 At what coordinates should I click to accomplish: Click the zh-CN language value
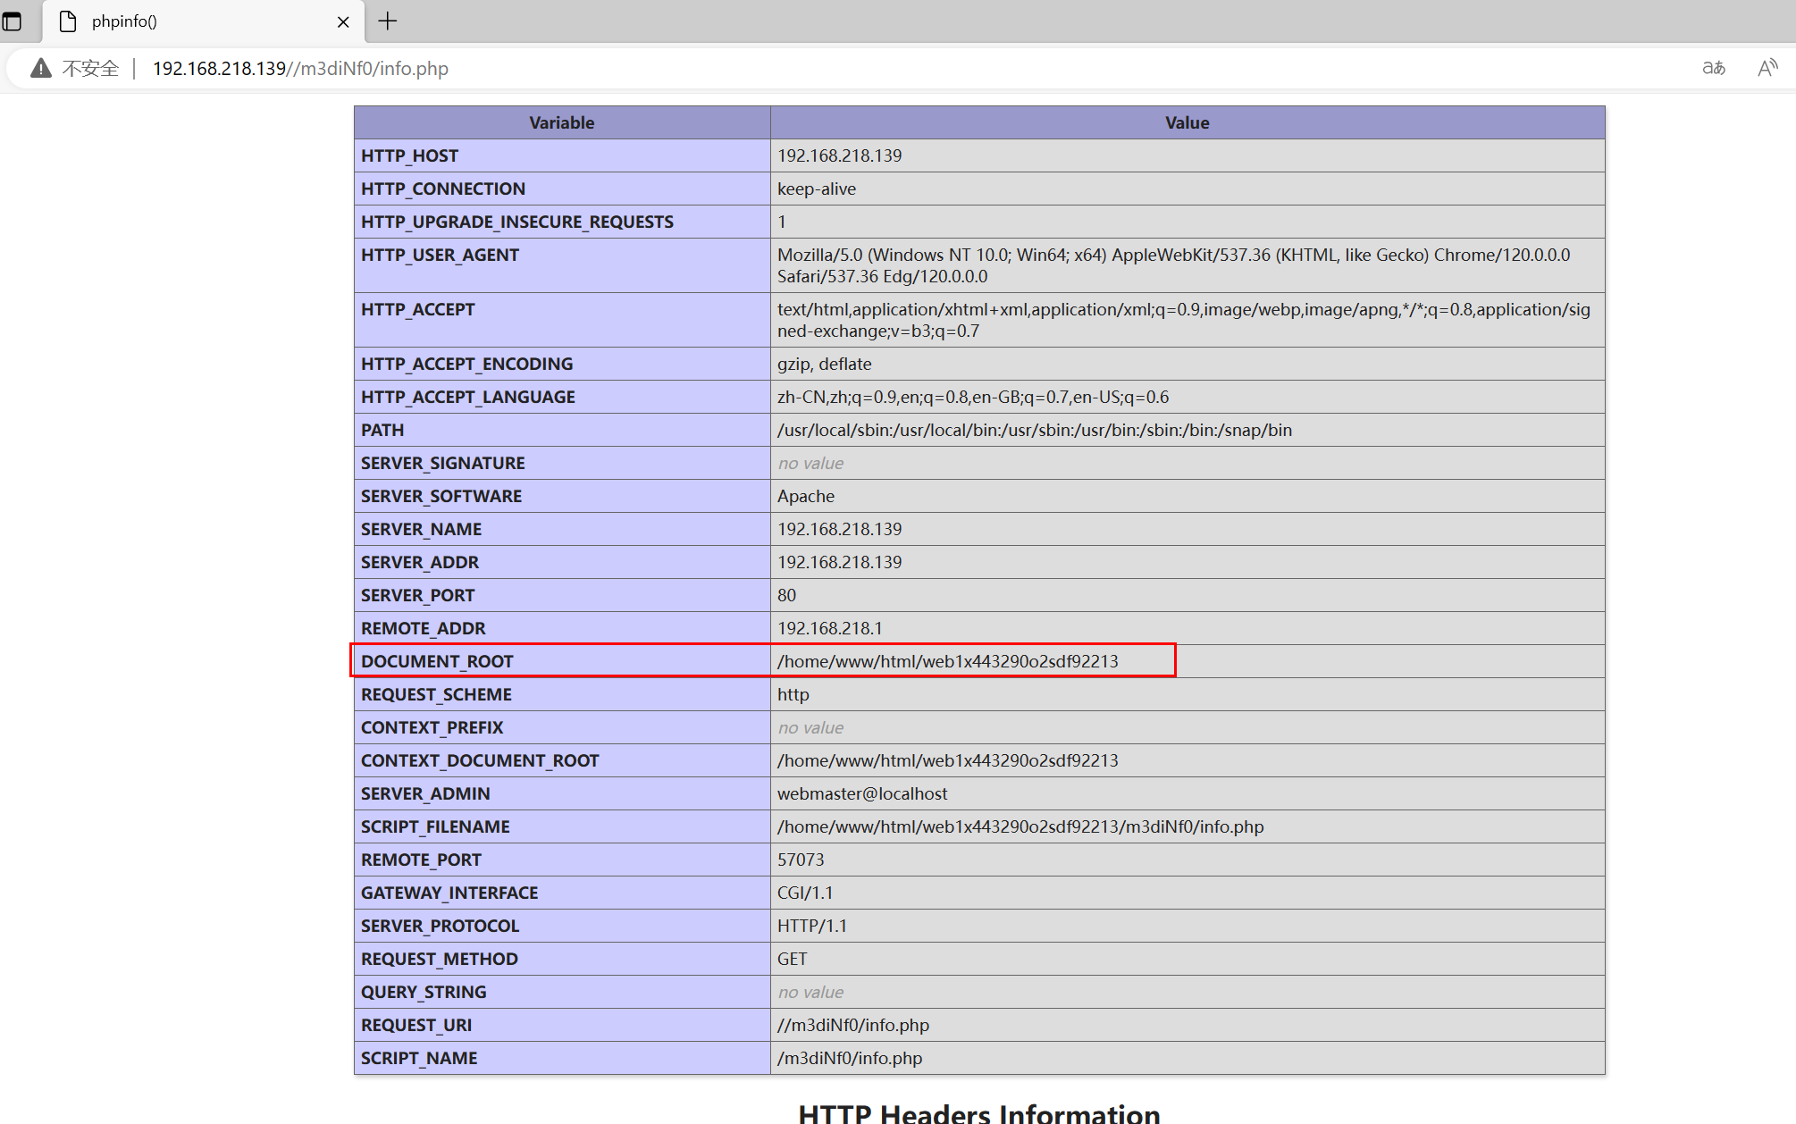(973, 397)
